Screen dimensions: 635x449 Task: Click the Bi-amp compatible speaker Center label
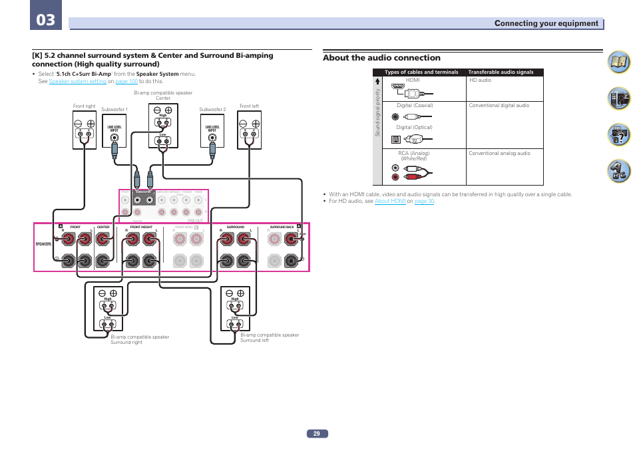(163, 96)
